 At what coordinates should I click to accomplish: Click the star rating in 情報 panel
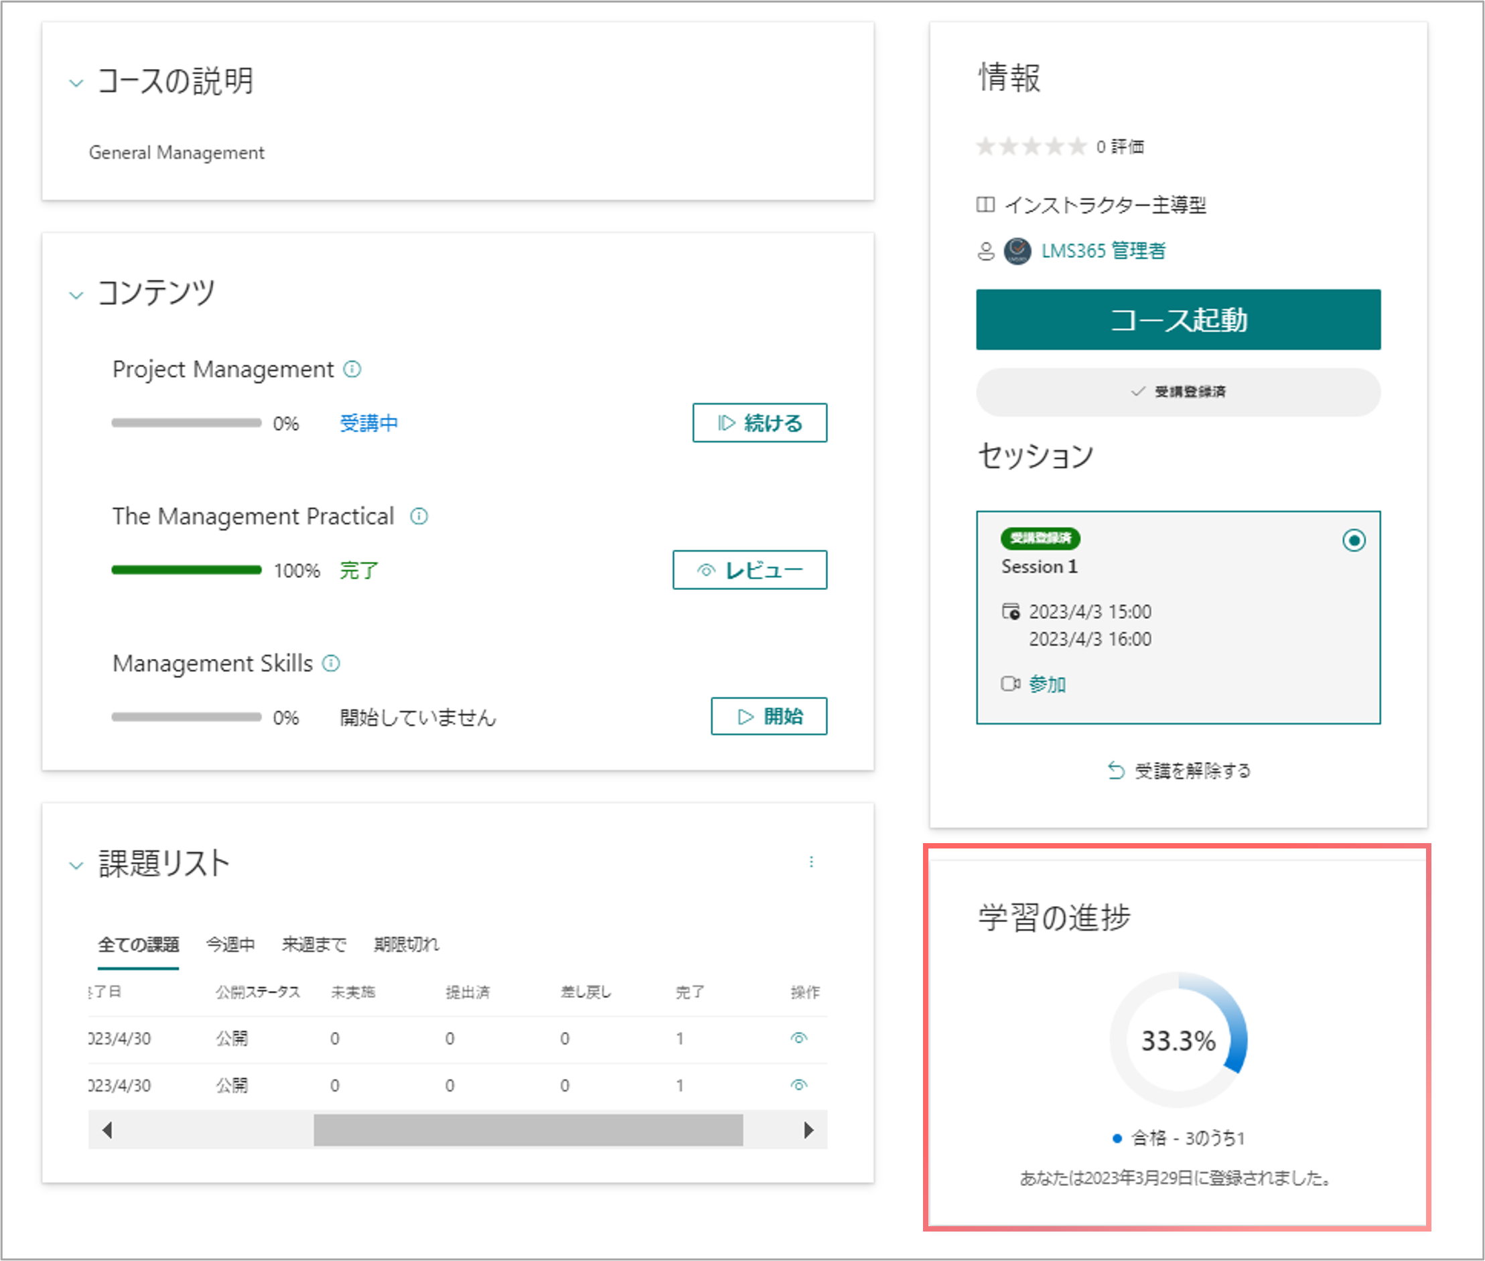(x=1031, y=147)
